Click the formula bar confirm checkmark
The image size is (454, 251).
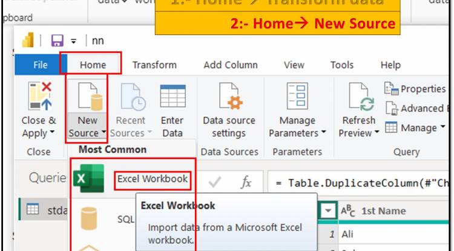214,182
